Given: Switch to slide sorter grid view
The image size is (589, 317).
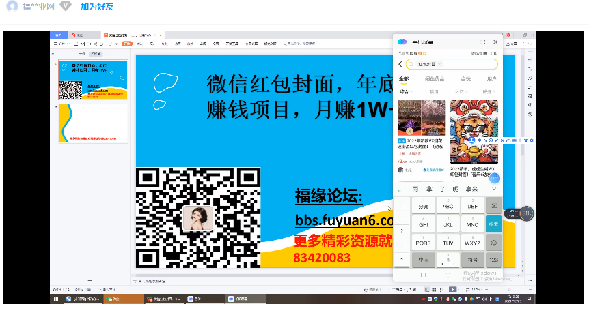Looking at the screenshot, I should [x=434, y=290].
